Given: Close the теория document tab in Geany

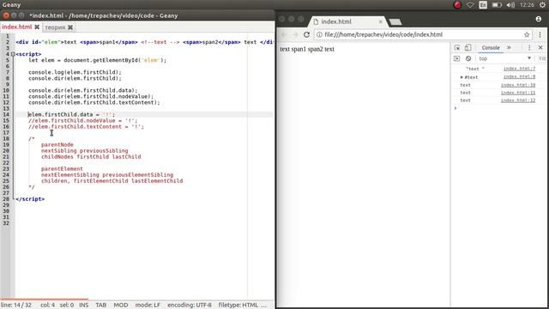Looking at the screenshot, I should point(70,27).
